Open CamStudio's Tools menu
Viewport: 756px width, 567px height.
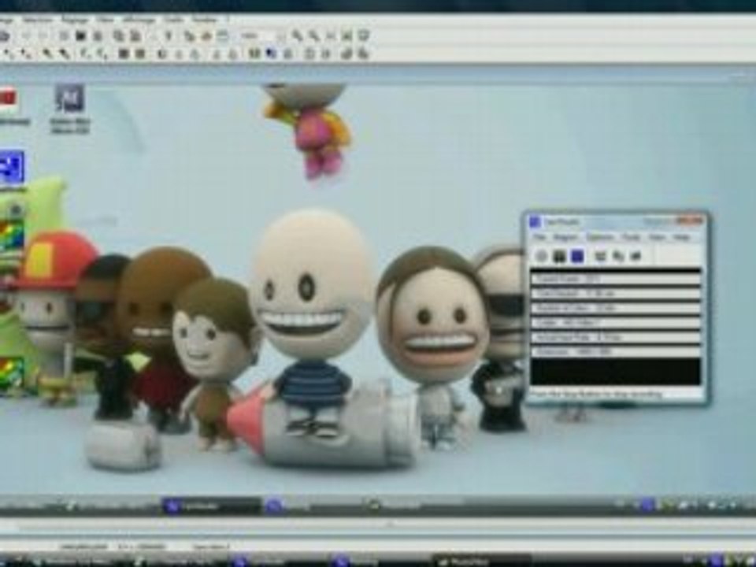(x=631, y=237)
